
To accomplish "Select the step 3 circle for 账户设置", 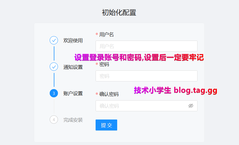I will 54,93.
